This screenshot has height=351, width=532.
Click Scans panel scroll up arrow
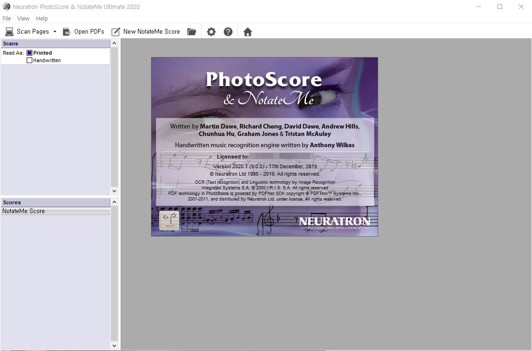[x=115, y=43]
